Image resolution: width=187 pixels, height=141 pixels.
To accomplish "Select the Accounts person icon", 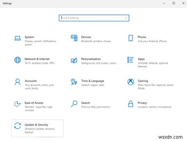I will pyautogui.click(x=18, y=82).
